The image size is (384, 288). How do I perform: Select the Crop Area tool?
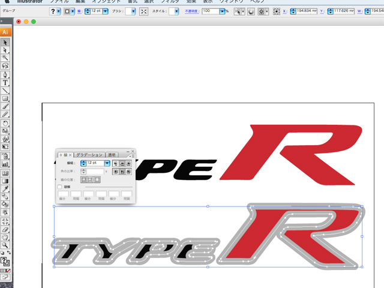tap(5, 221)
